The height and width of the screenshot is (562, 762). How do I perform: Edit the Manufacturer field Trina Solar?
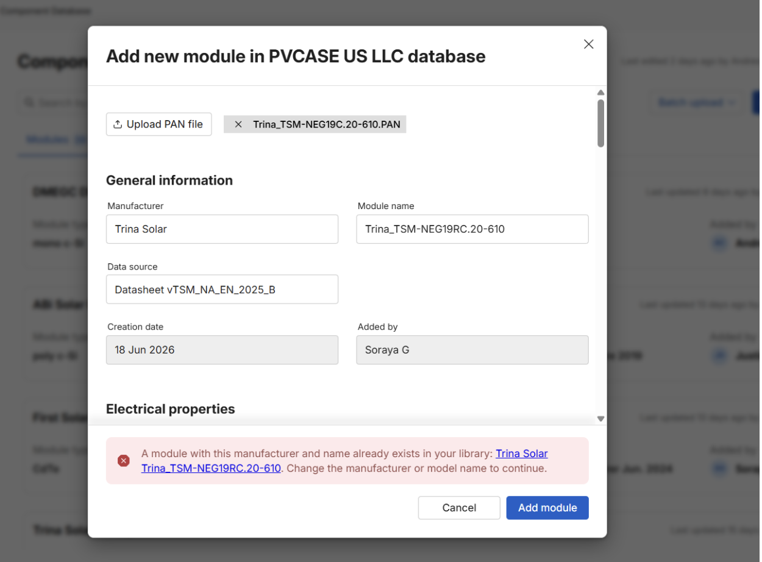(x=222, y=229)
